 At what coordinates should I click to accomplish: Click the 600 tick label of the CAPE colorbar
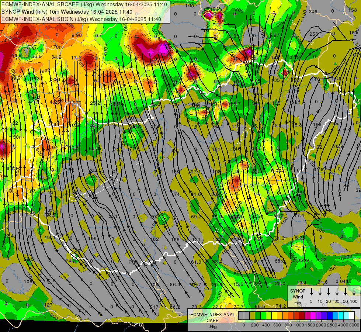point(277,325)
